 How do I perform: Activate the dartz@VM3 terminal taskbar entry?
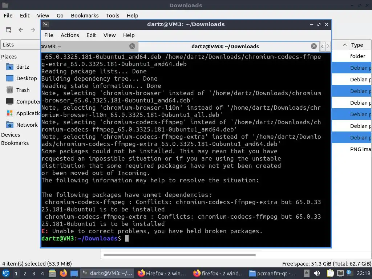pyautogui.click(x=107, y=273)
